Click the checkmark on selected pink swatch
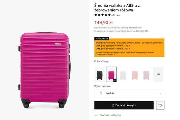 [x=115, y=80]
